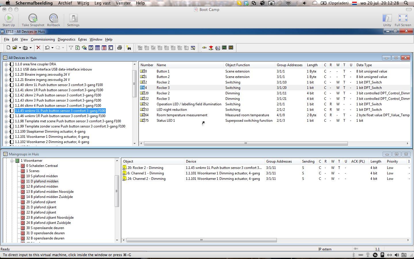Collapse the 1 Woonkamer main group
The height and width of the screenshot is (259, 414).
12,161
